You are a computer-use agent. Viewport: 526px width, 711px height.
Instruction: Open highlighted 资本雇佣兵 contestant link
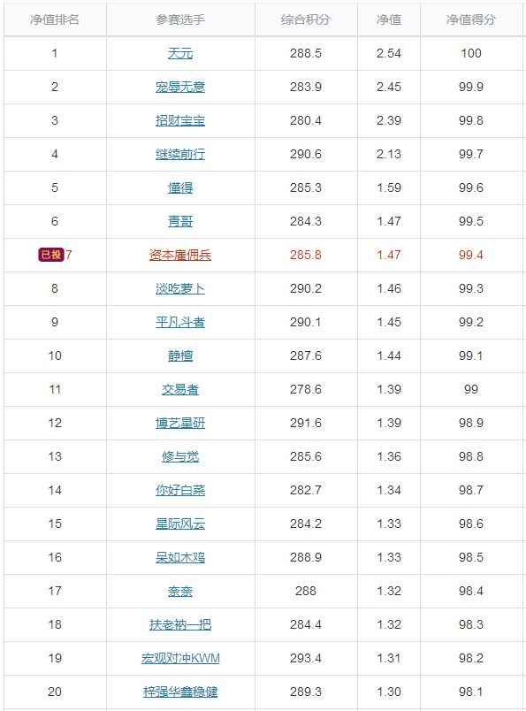tap(180, 255)
